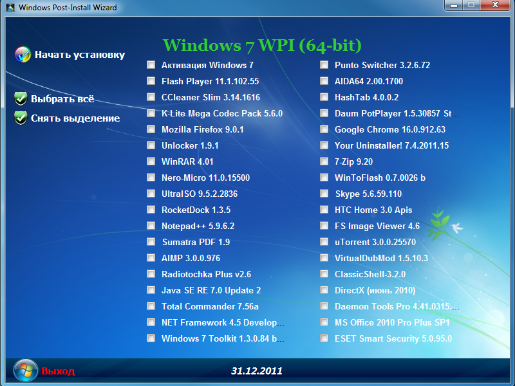Enable Flash Player 11.1.102.55 checkbox
This screenshot has height=386, width=515.
(151, 81)
